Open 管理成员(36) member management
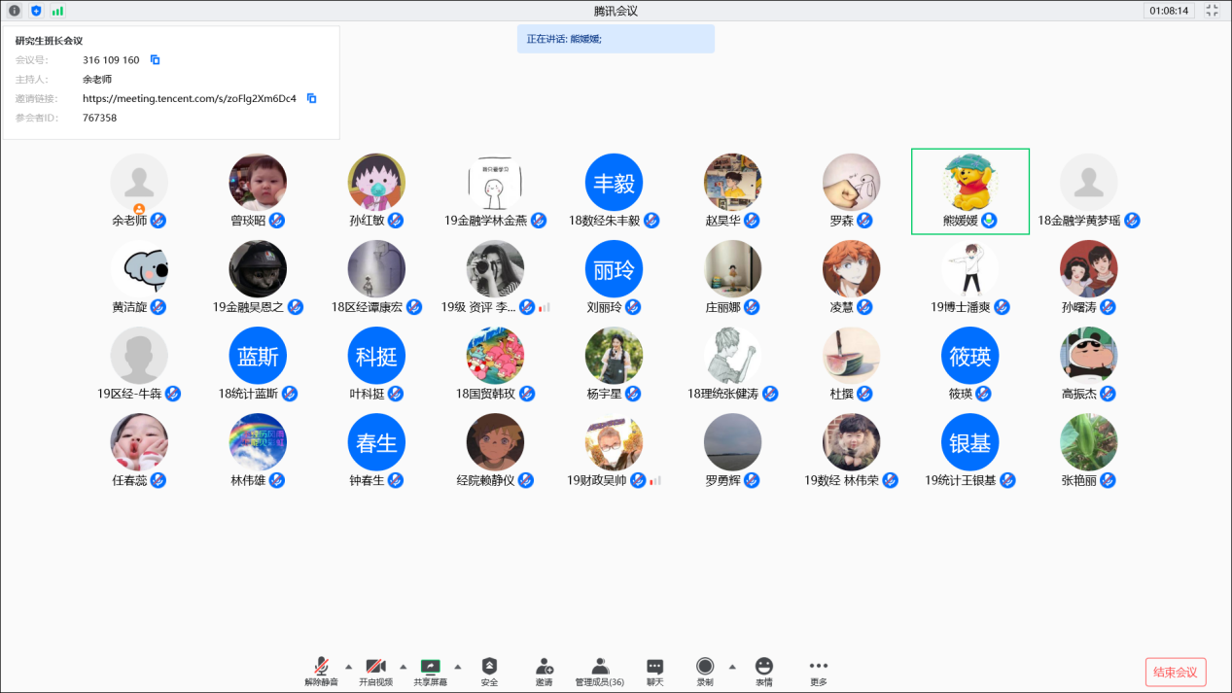1232x693 pixels. pos(600,671)
